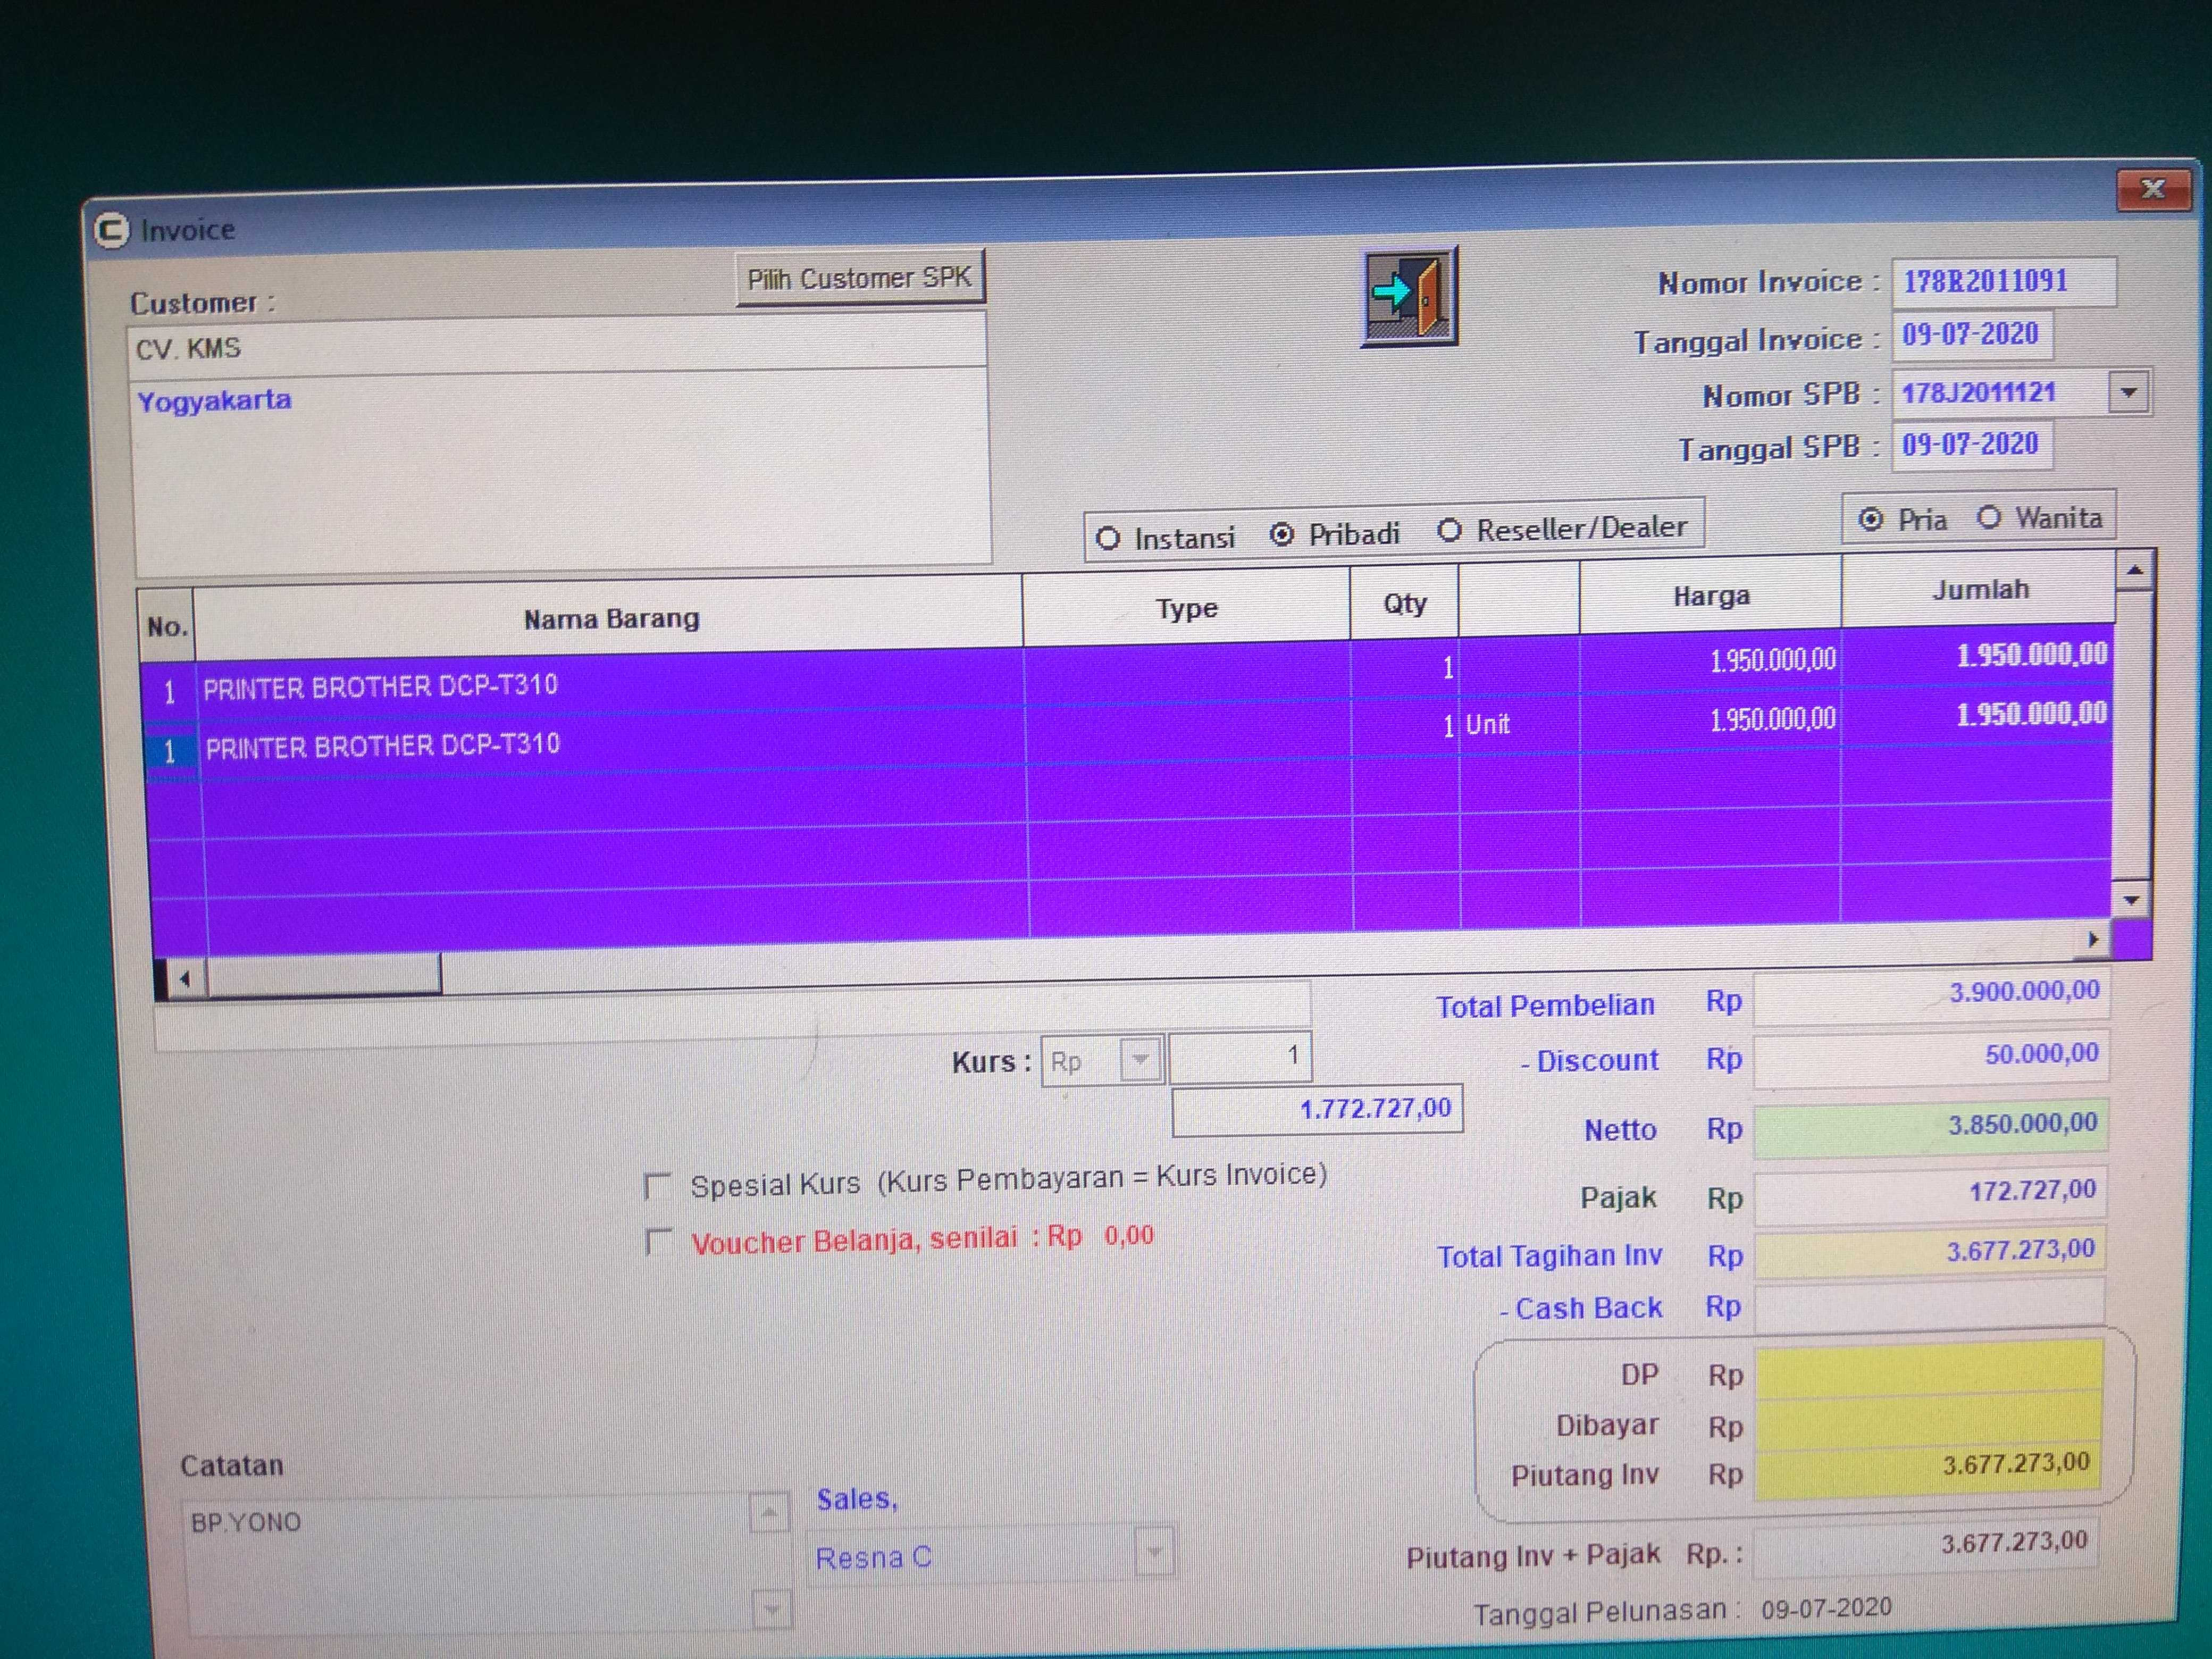The height and width of the screenshot is (1659, 2212).
Task: Select the Reseller/Dealer radio option
Action: (1450, 531)
